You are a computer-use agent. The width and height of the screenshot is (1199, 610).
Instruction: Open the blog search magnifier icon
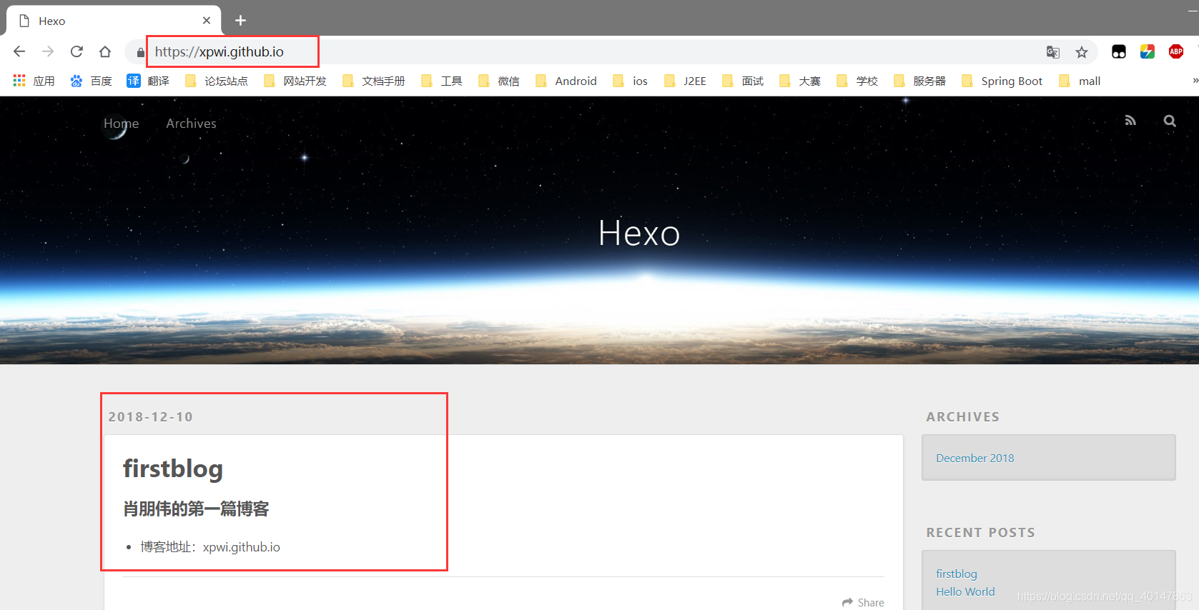point(1170,121)
